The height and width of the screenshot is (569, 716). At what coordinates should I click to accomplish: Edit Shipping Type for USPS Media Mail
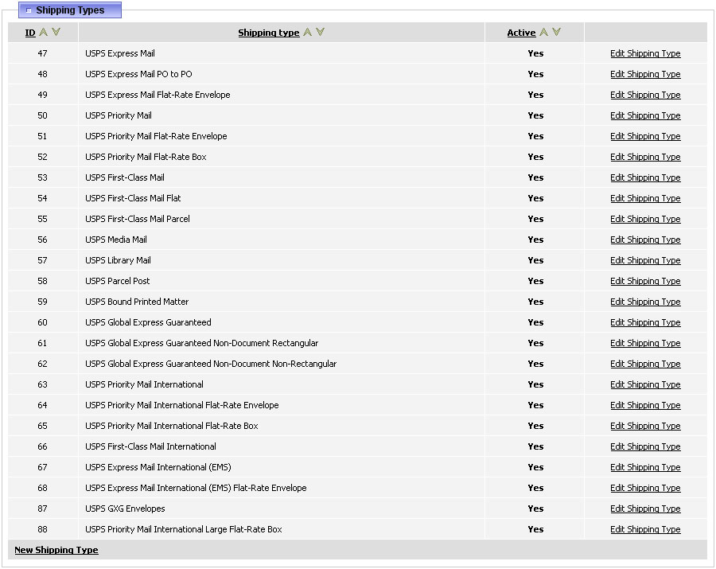645,240
